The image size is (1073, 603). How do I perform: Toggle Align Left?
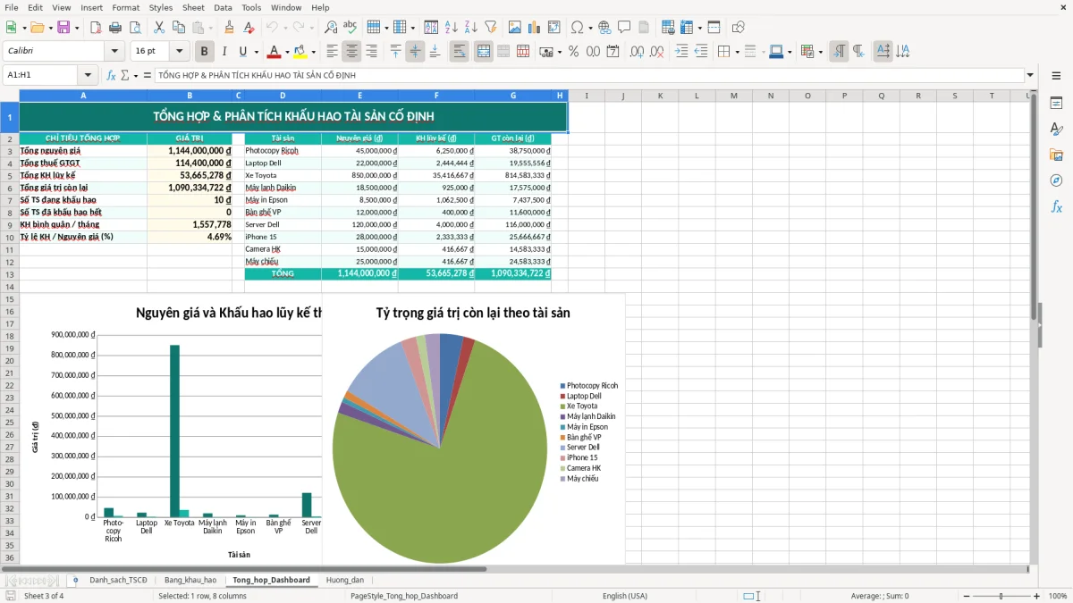click(x=332, y=52)
